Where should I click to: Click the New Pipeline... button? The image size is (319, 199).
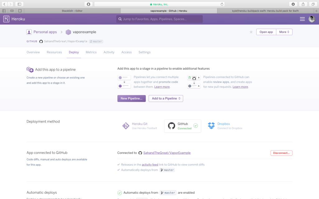click(x=131, y=99)
